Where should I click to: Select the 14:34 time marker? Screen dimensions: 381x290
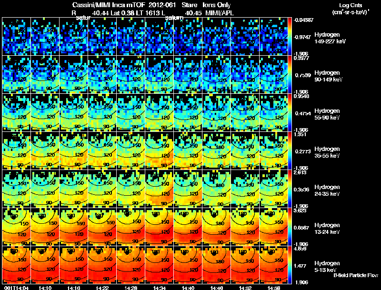[x=160, y=288]
